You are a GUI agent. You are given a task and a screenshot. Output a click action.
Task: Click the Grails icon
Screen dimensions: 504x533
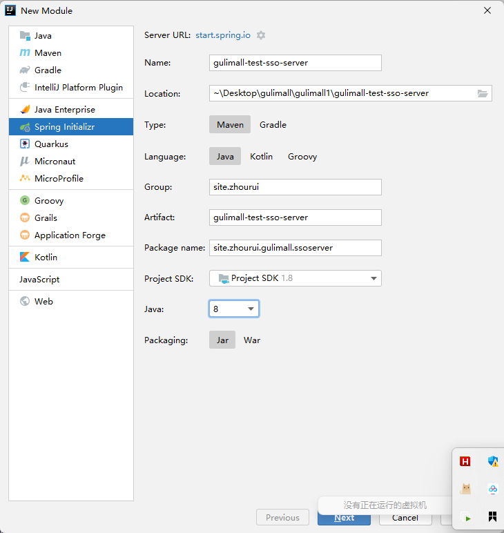(25, 217)
